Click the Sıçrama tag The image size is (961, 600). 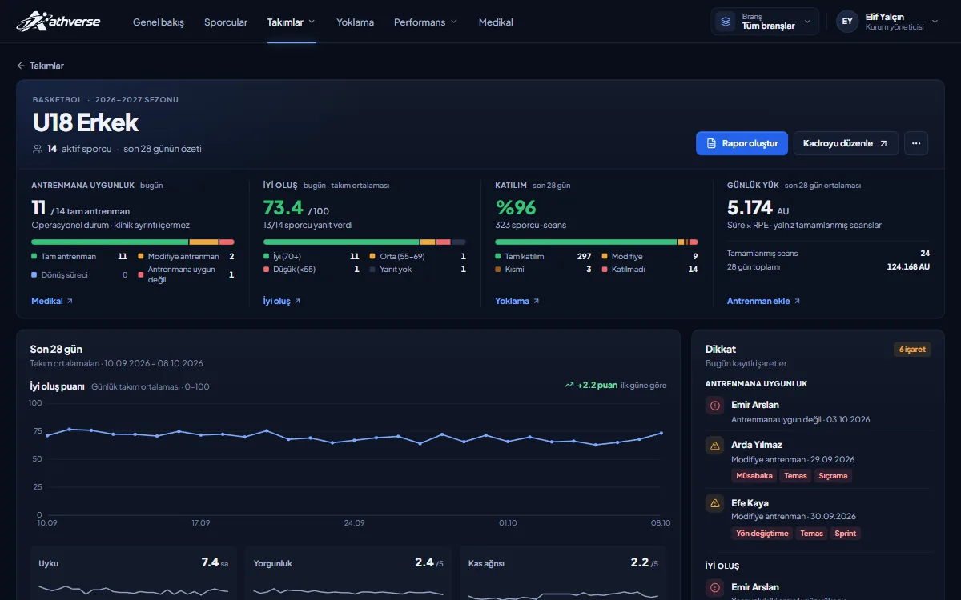click(x=833, y=476)
